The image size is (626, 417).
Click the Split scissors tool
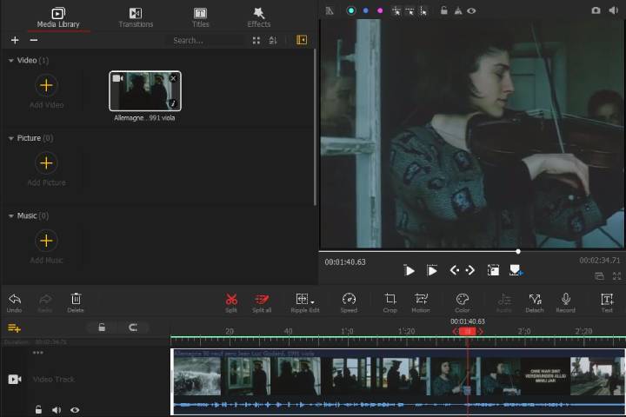[231, 299]
